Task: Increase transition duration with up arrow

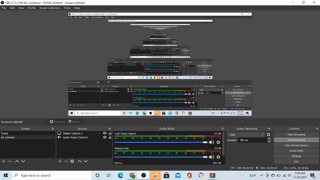Action: (269, 139)
